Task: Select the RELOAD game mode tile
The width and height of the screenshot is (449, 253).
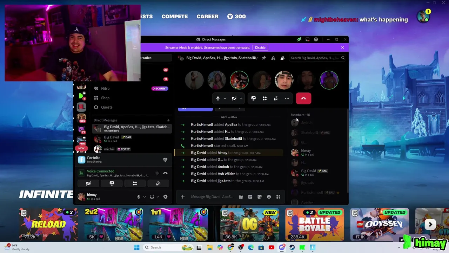Action: click(x=48, y=224)
